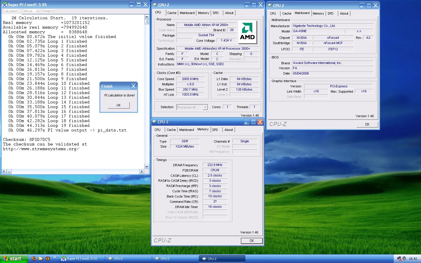The width and height of the screenshot is (421, 263).
Task: Click the http://www.xtremesystems.org/ text in Super PI
Action: 41,149
